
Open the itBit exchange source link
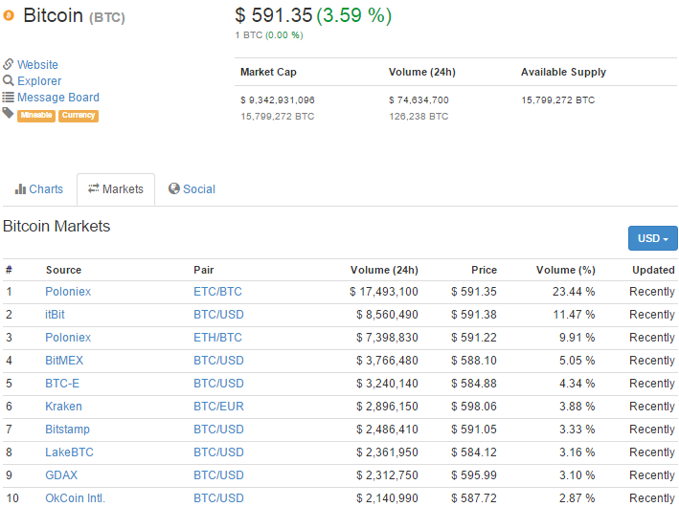point(56,315)
